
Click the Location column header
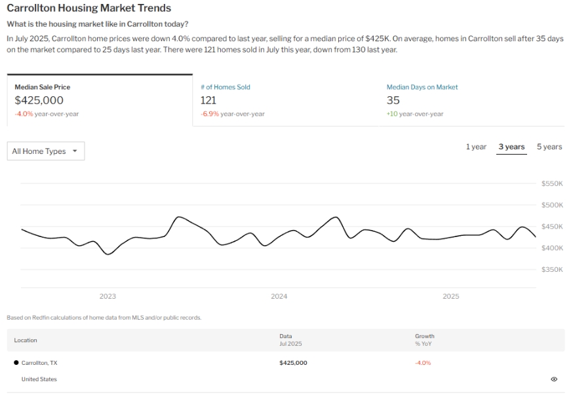click(26, 341)
